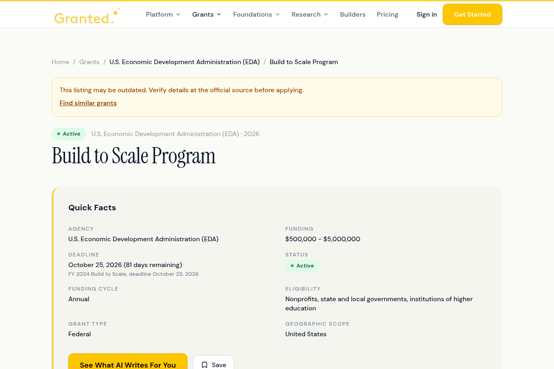Click FY 2024 Build to Scale note
Viewport: 554px width, 369px height.
click(x=133, y=274)
